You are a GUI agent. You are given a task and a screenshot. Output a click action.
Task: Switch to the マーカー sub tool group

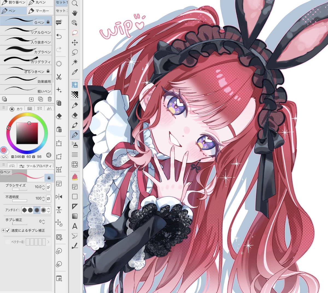[40, 11]
